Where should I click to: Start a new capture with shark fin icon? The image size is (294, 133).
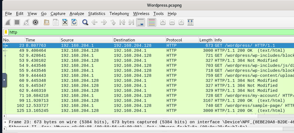[x=8, y=23]
